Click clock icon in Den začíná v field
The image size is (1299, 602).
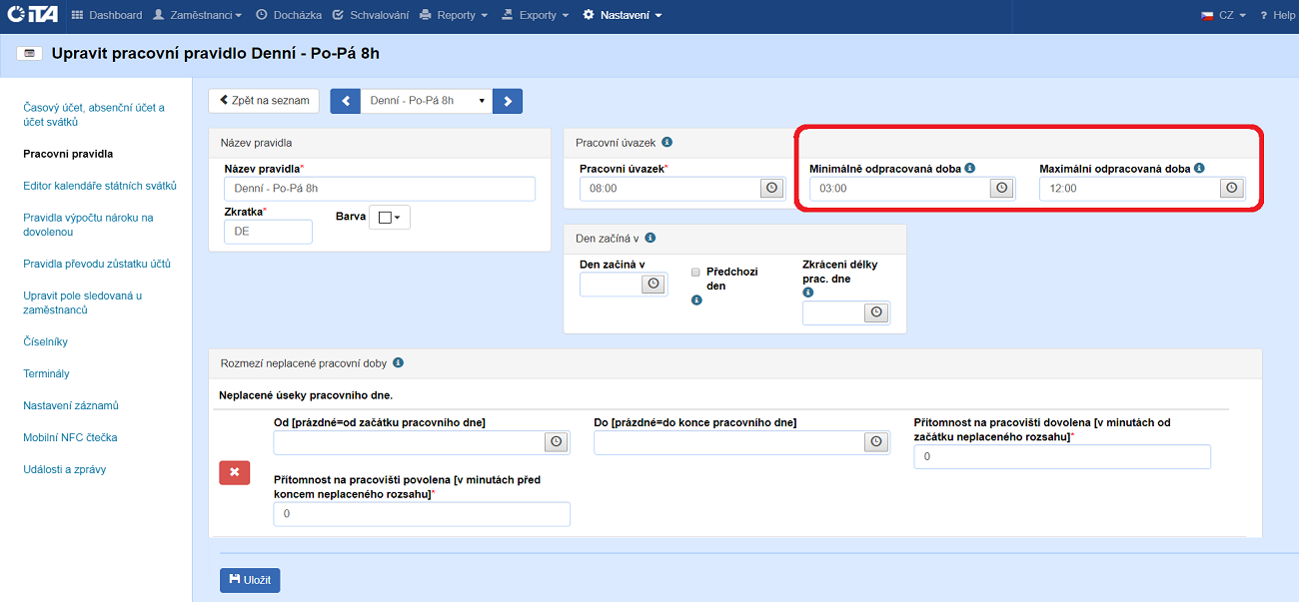click(x=653, y=284)
